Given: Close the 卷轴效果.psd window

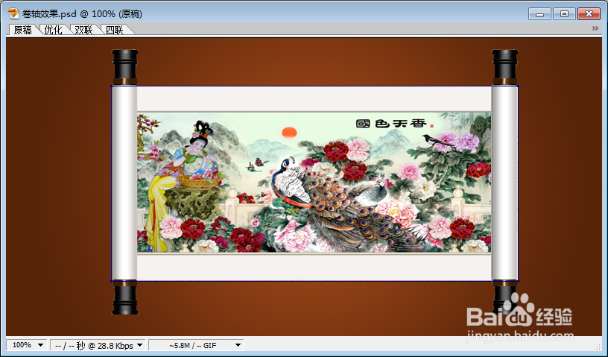Looking at the screenshot, I should 589,14.
